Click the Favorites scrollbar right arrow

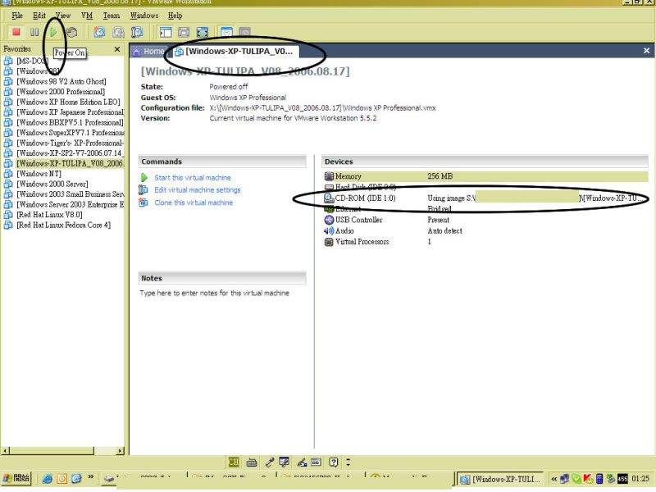pyautogui.click(x=121, y=450)
